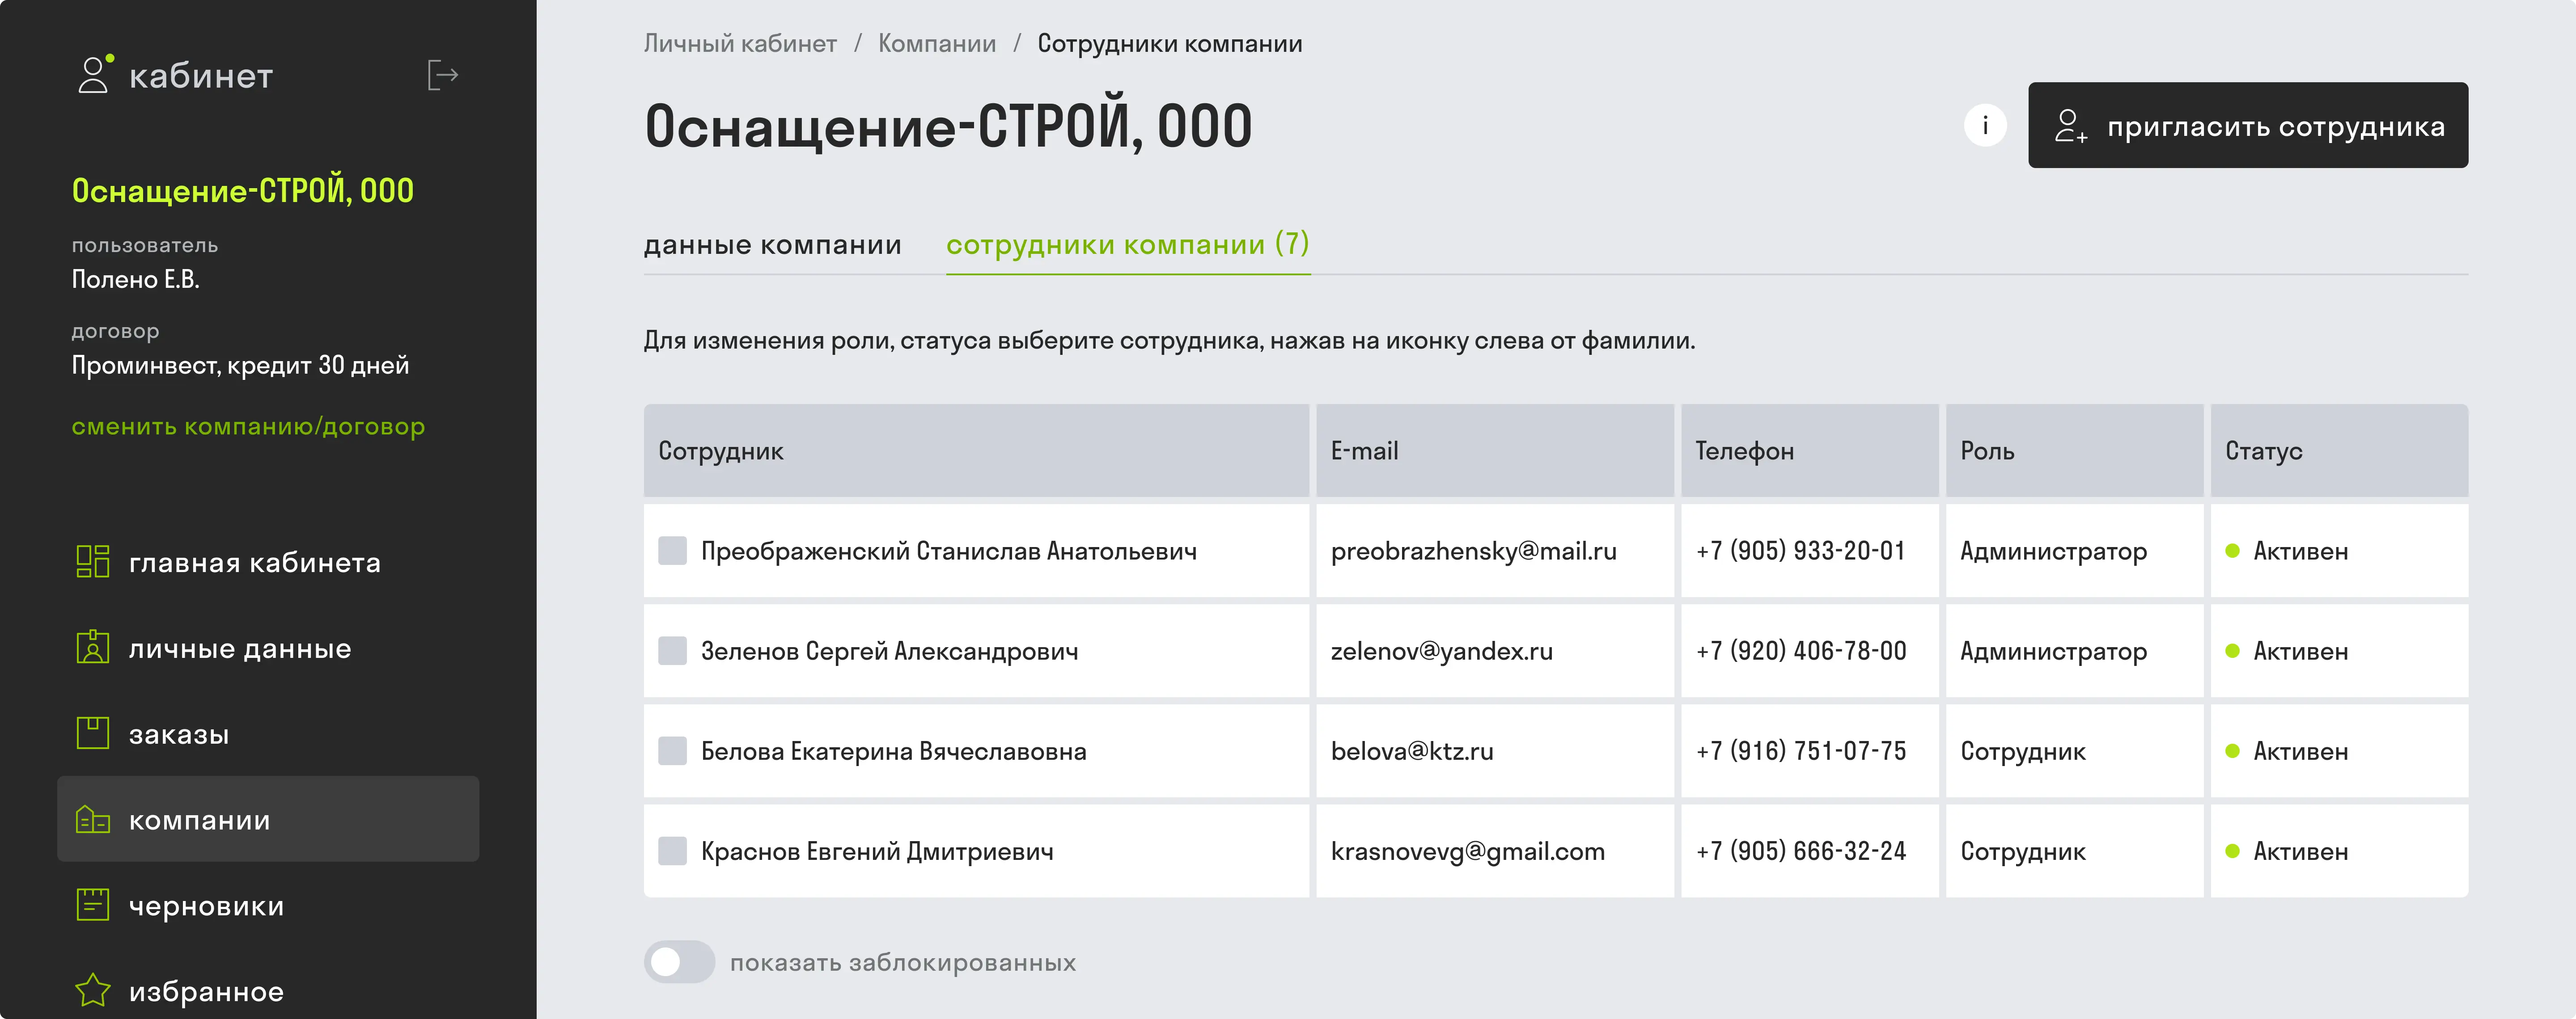
Task: Switch to данные компании tab
Action: [x=772, y=245]
